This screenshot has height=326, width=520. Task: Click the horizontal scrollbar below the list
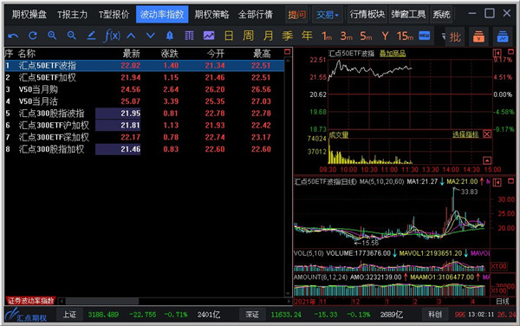175,301
